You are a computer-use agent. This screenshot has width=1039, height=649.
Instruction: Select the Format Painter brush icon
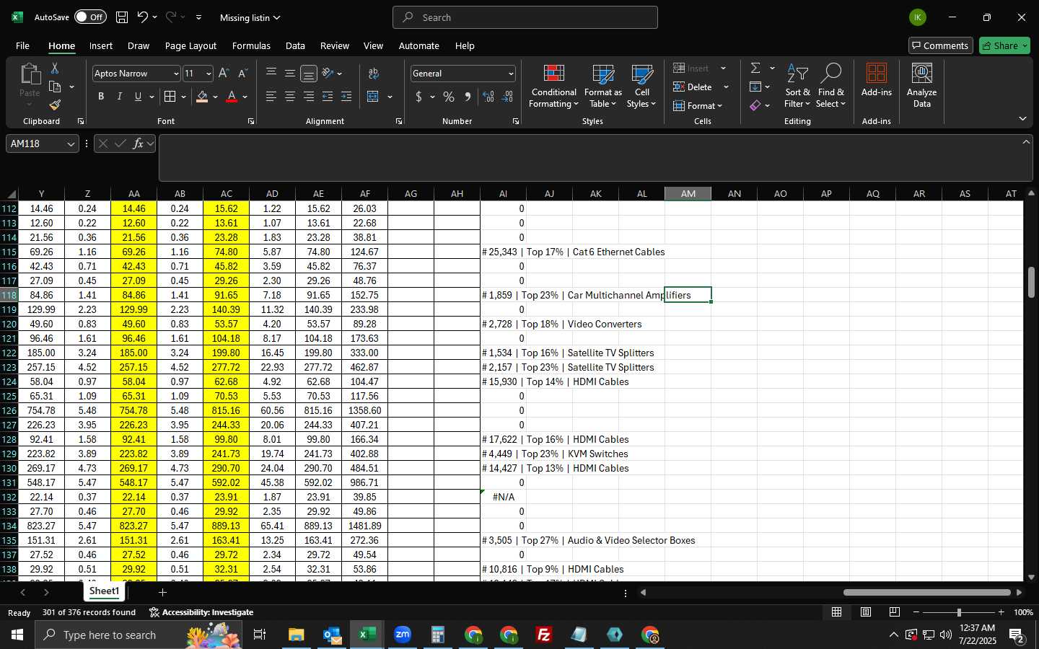tap(55, 105)
